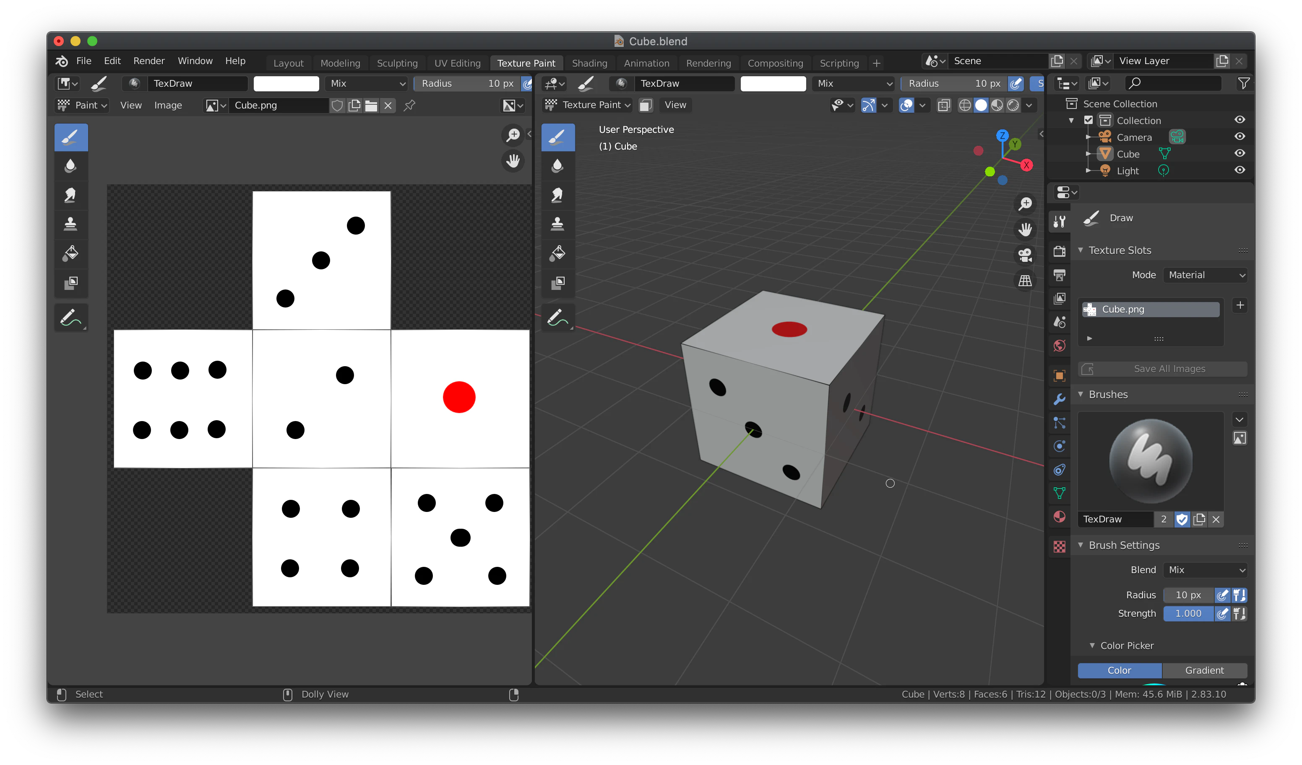Viewport: 1302px width, 765px height.
Task: Toggle perspective/orthographic grid icon in viewport
Action: [x=1025, y=281]
